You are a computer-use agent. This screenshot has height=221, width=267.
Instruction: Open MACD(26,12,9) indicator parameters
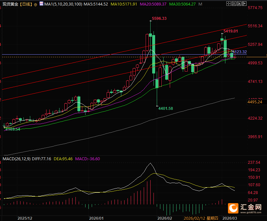[17, 159]
